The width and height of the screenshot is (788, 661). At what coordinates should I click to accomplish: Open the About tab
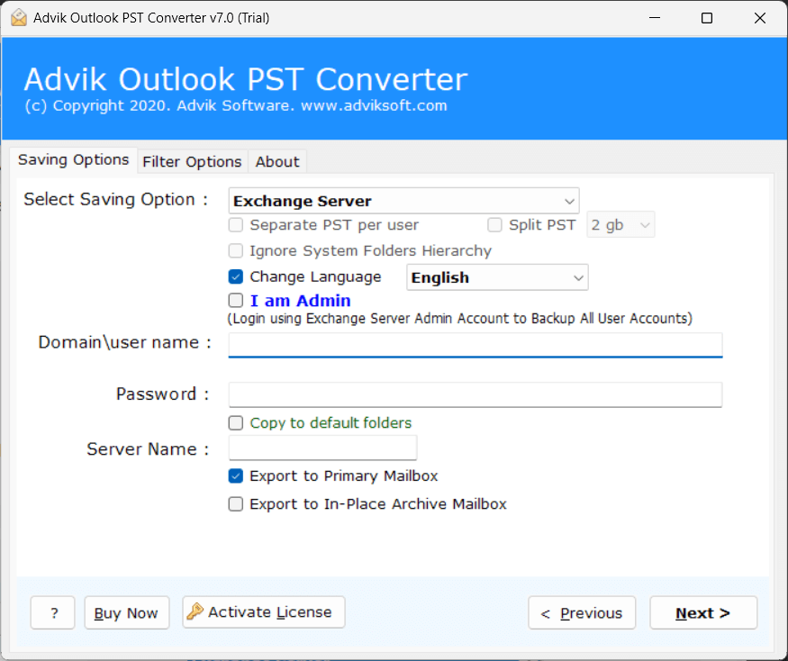(277, 162)
